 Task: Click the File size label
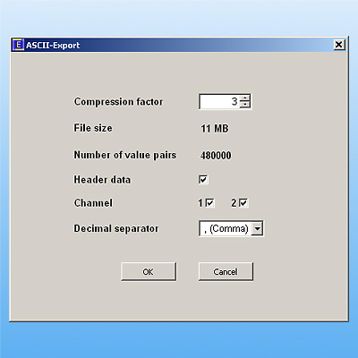coord(93,128)
